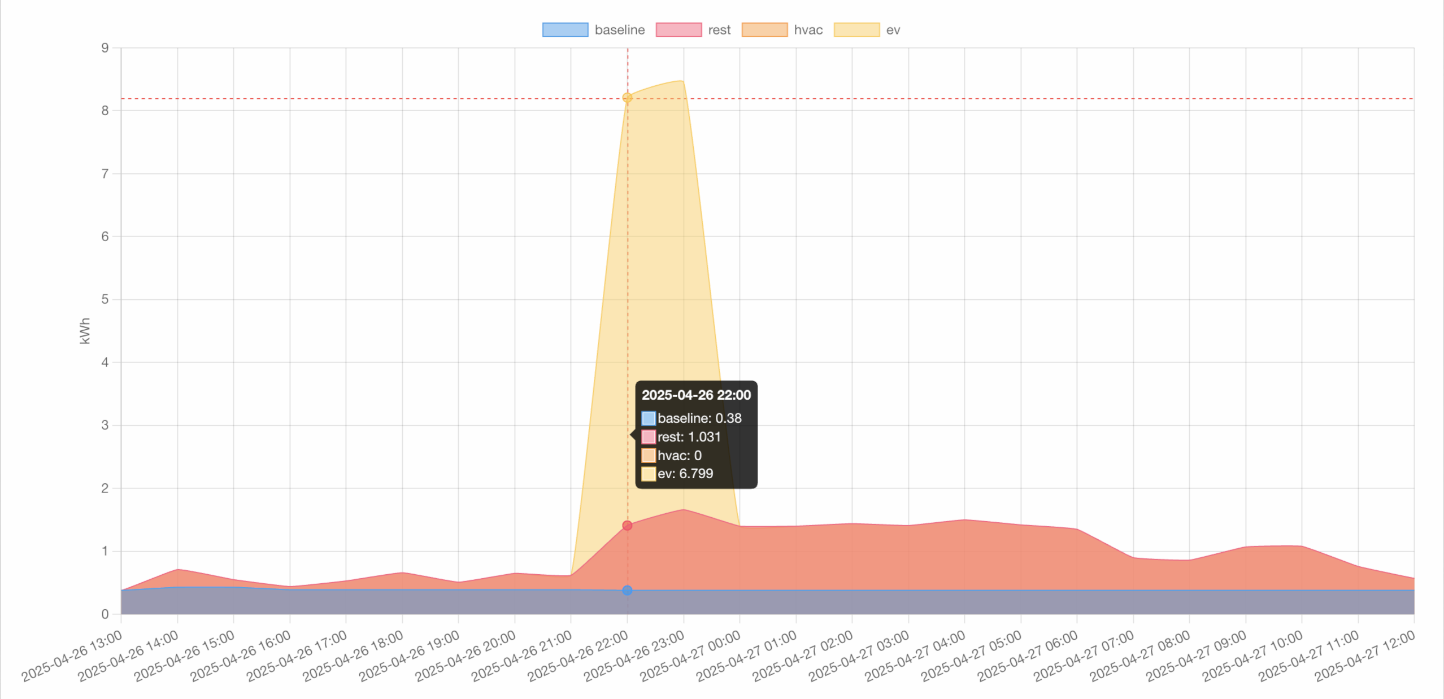Toggle the hvac legend color box
This screenshot has height=699, width=1444.
click(764, 30)
